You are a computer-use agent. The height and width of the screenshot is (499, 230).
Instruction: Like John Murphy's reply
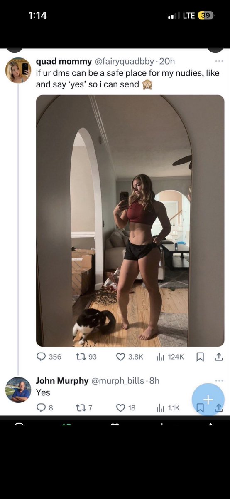click(x=126, y=408)
